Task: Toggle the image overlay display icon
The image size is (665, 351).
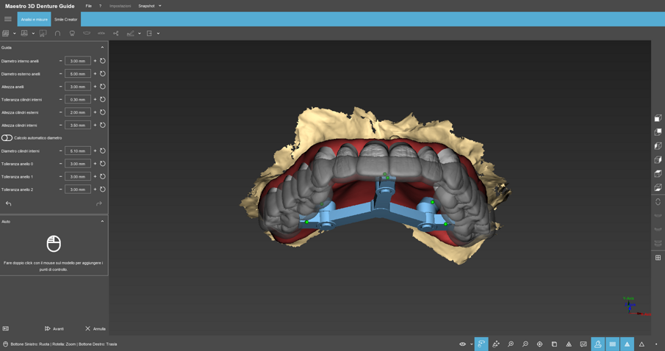Action: click(583, 344)
